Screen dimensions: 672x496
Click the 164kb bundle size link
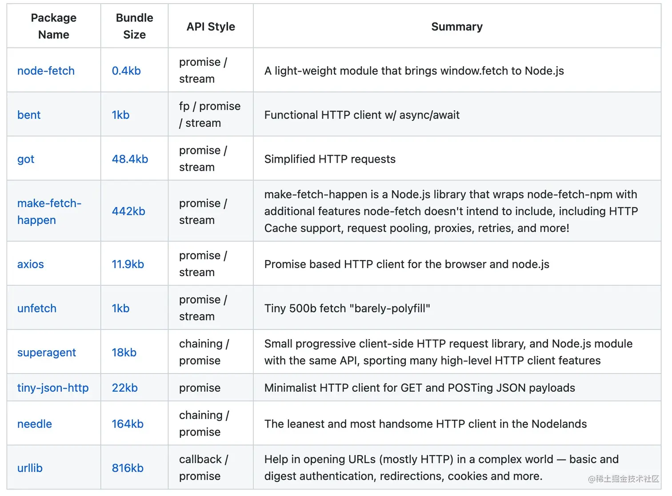pyautogui.click(x=128, y=424)
